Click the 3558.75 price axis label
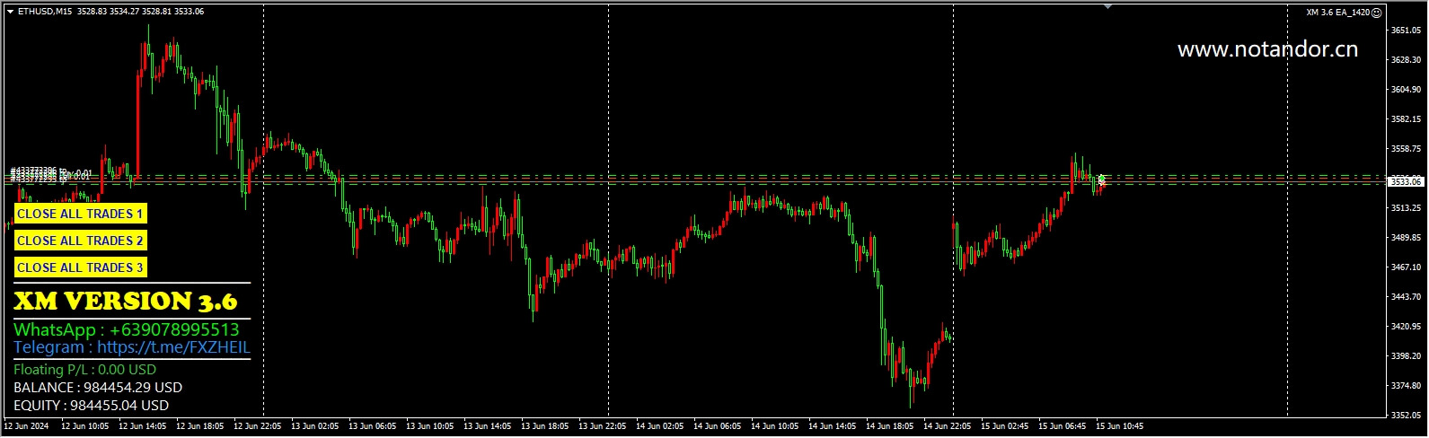The height and width of the screenshot is (438, 1429). (x=1406, y=149)
